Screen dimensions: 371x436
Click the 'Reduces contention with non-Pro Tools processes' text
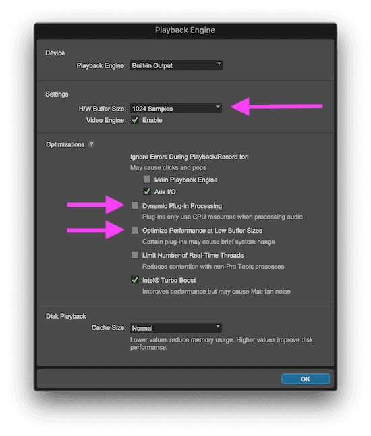tap(213, 267)
